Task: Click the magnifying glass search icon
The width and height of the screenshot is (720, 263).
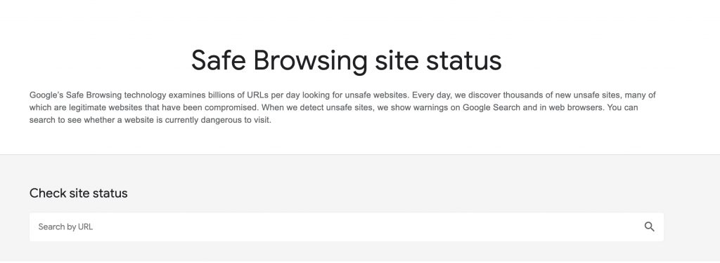Action: 649,227
